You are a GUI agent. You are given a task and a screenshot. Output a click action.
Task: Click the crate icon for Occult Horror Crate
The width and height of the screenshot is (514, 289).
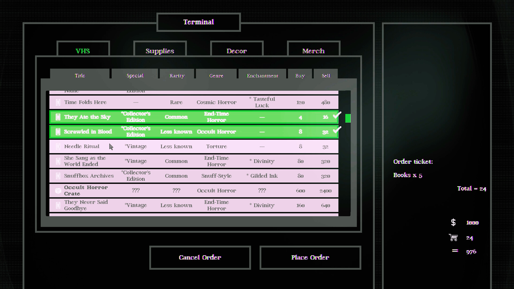point(58,191)
